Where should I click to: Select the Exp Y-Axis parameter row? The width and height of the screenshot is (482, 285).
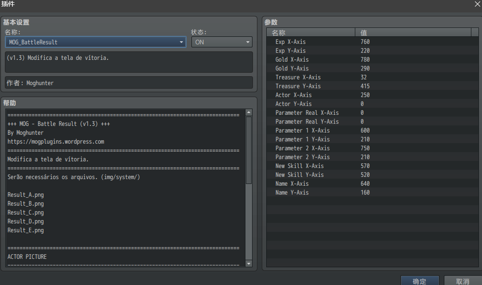click(372, 51)
